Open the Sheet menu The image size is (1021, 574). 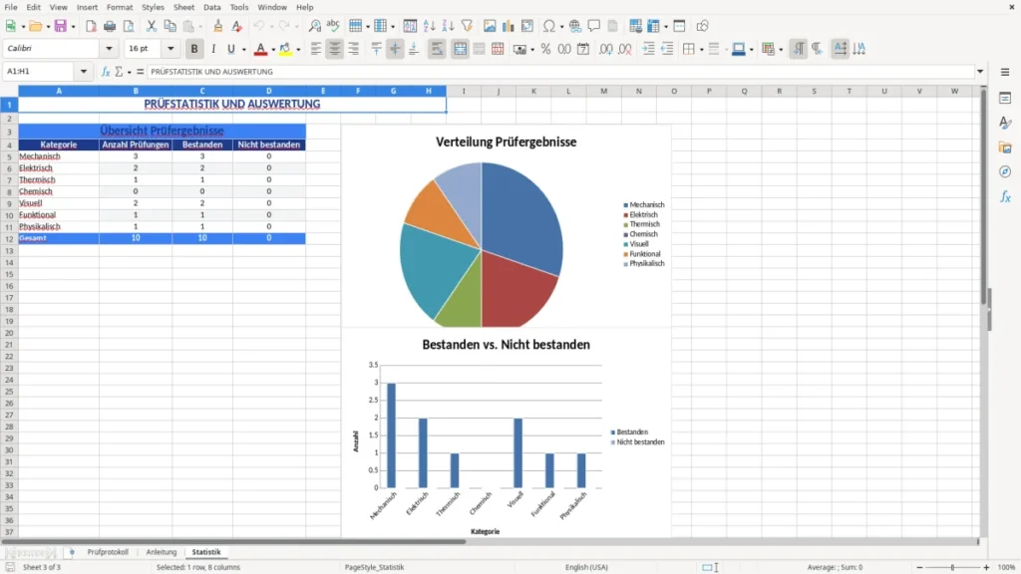point(183,7)
